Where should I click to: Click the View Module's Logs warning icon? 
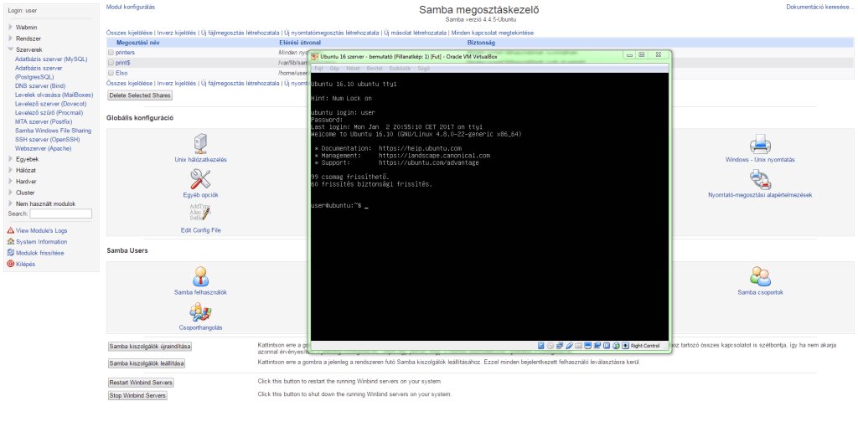[10, 231]
